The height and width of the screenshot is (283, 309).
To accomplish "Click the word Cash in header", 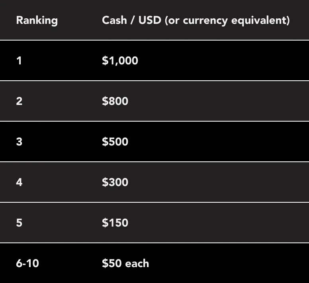I will click(x=115, y=20).
